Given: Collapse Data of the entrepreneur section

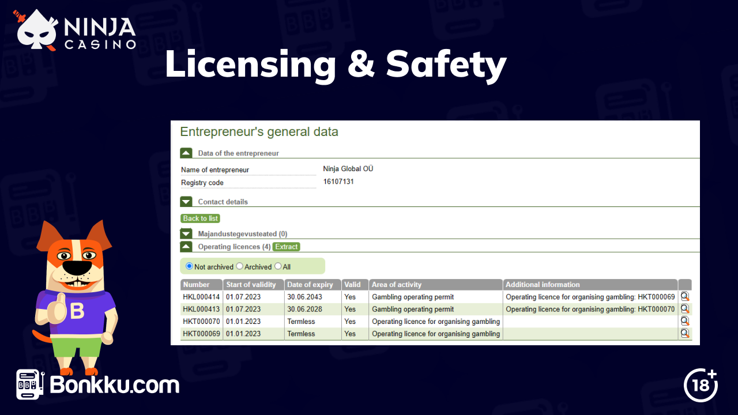Looking at the screenshot, I should [x=186, y=153].
